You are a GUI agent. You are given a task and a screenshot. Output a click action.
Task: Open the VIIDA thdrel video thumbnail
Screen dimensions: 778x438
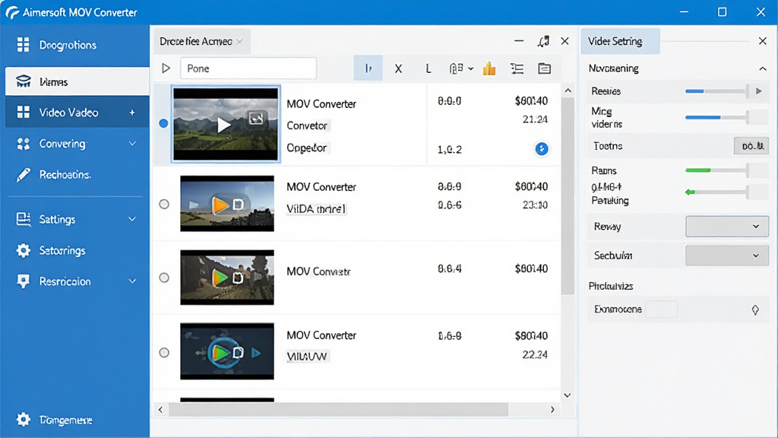point(227,204)
